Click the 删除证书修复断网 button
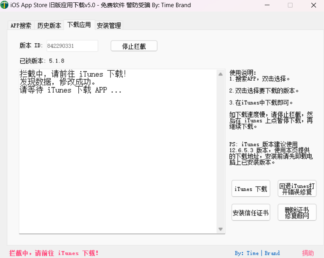324x258 pixels. [297, 213]
